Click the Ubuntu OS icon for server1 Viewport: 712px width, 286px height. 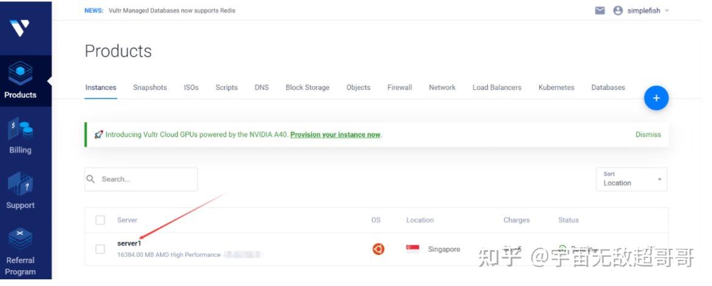(379, 249)
